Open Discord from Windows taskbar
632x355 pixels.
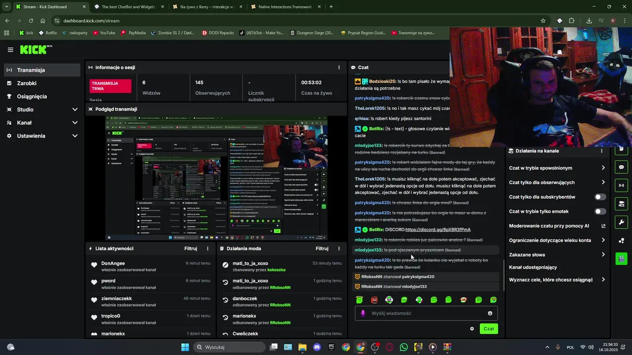317,347
